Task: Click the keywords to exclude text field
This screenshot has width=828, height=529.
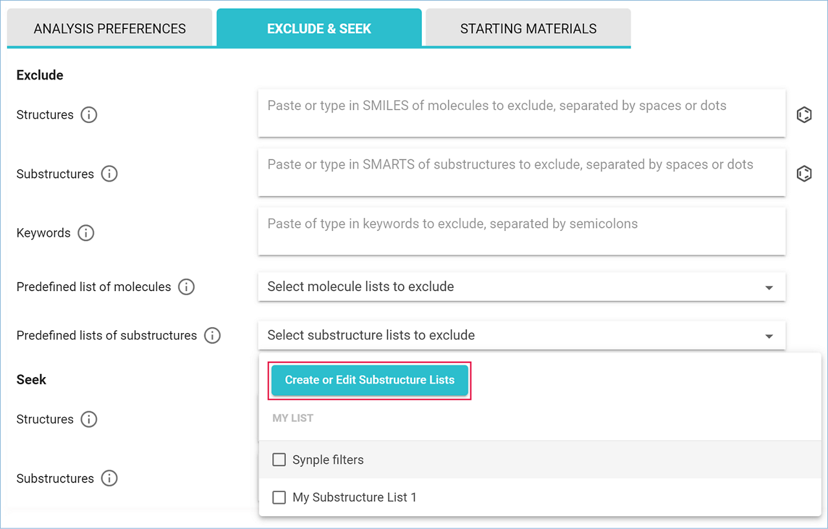Action: tap(521, 231)
